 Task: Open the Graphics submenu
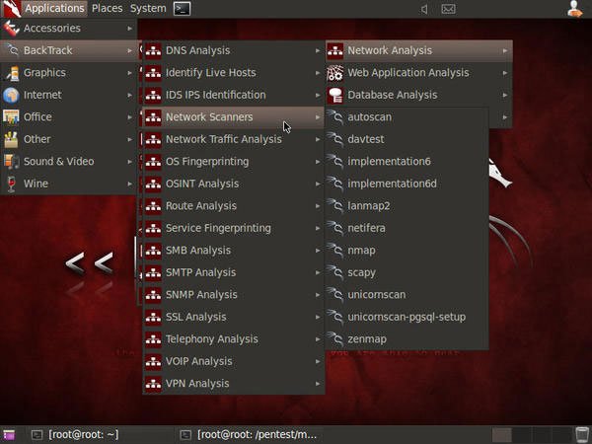coord(69,72)
